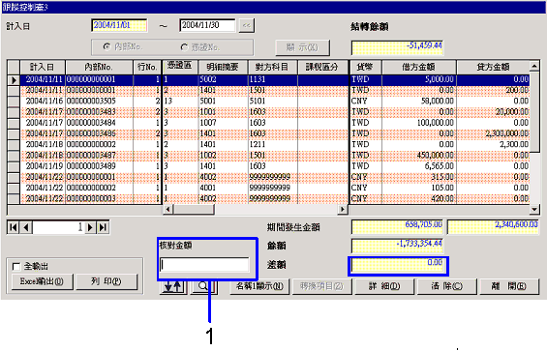This screenshot has height=351, width=547.
Task: Click 對方科目 cell 1211
Action: pos(272,145)
